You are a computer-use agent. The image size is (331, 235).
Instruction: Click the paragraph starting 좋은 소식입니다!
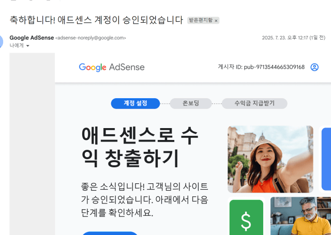(x=145, y=199)
